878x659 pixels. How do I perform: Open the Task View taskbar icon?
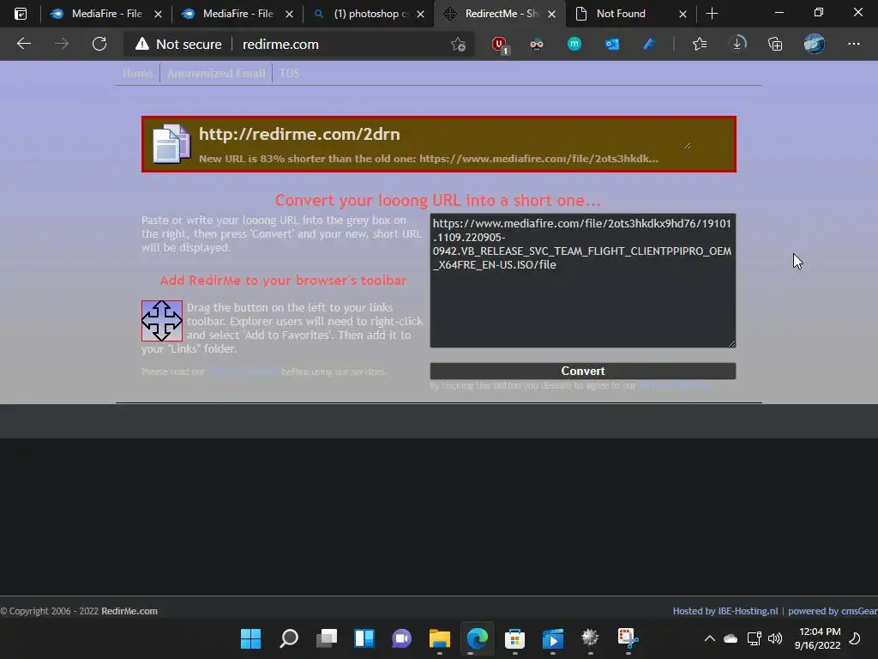pyautogui.click(x=327, y=638)
